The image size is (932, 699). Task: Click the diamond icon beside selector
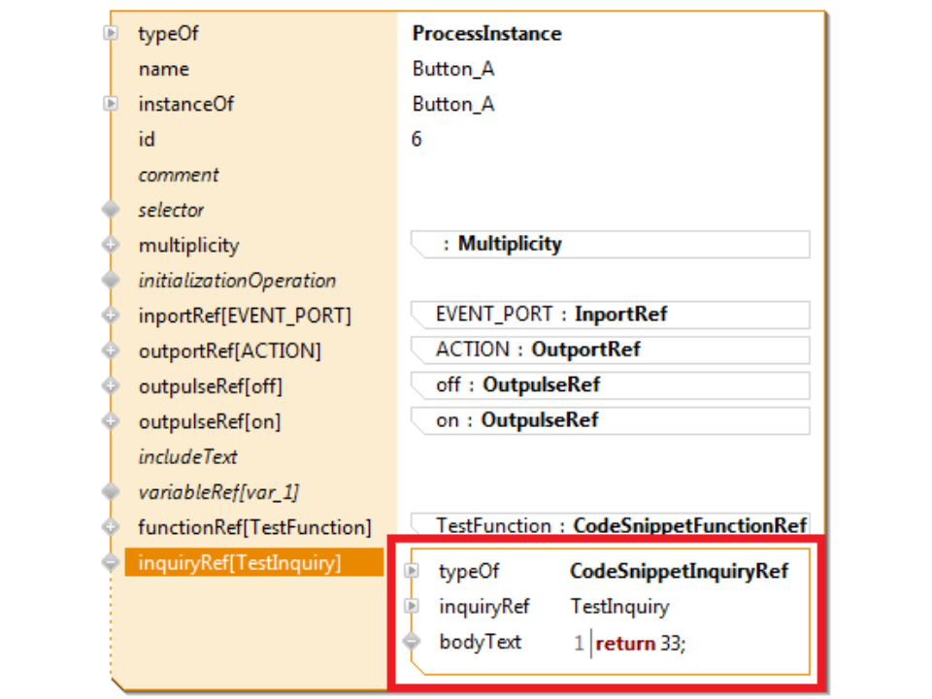click(x=112, y=210)
